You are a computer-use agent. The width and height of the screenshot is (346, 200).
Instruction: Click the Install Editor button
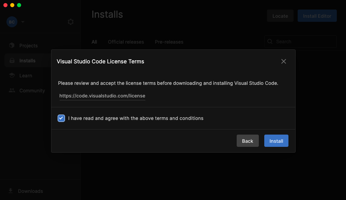point(317,16)
